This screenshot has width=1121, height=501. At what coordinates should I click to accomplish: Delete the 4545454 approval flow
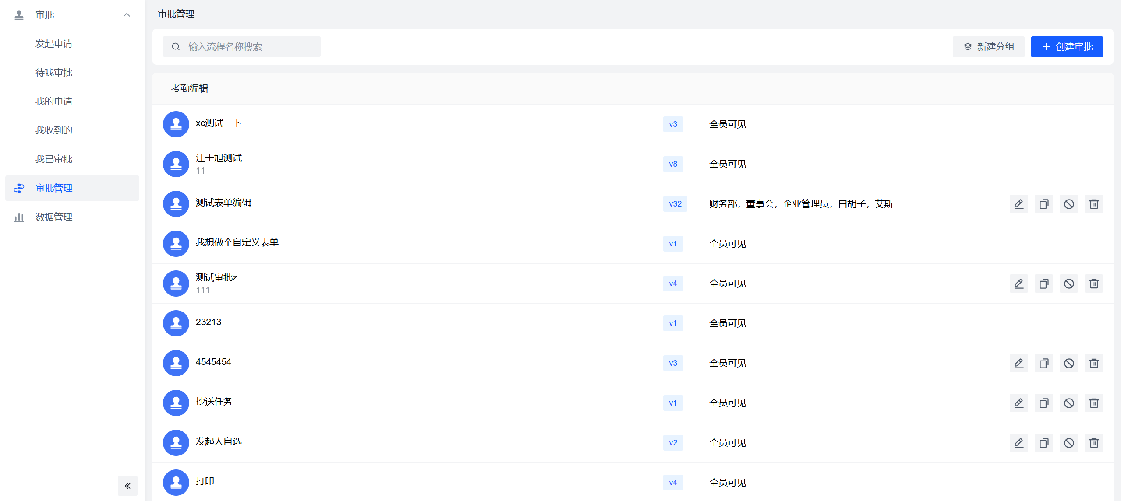pyautogui.click(x=1093, y=363)
